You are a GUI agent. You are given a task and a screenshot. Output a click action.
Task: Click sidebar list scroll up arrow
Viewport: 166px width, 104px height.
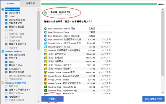[x=38, y=9]
